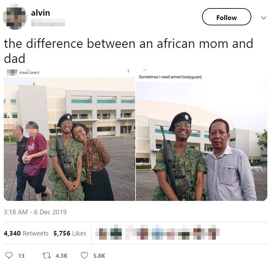Open the 5,756 Likes list
Screen dimensions: 272x260
coord(70,233)
